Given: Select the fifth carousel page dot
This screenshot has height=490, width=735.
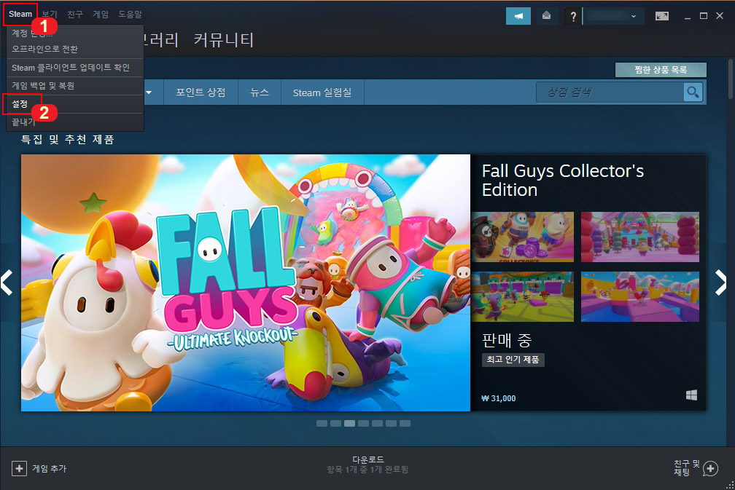Looking at the screenshot, I should [x=378, y=424].
